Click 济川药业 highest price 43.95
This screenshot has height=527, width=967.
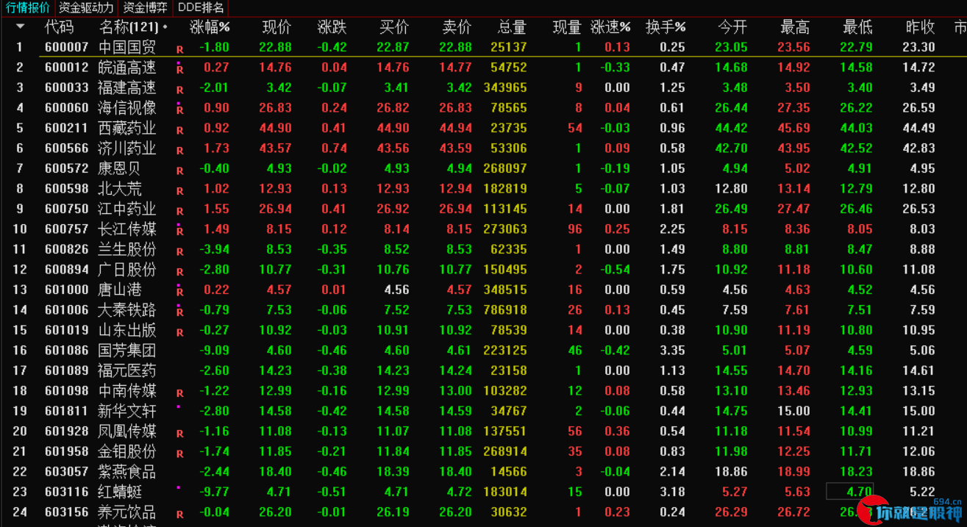793,148
